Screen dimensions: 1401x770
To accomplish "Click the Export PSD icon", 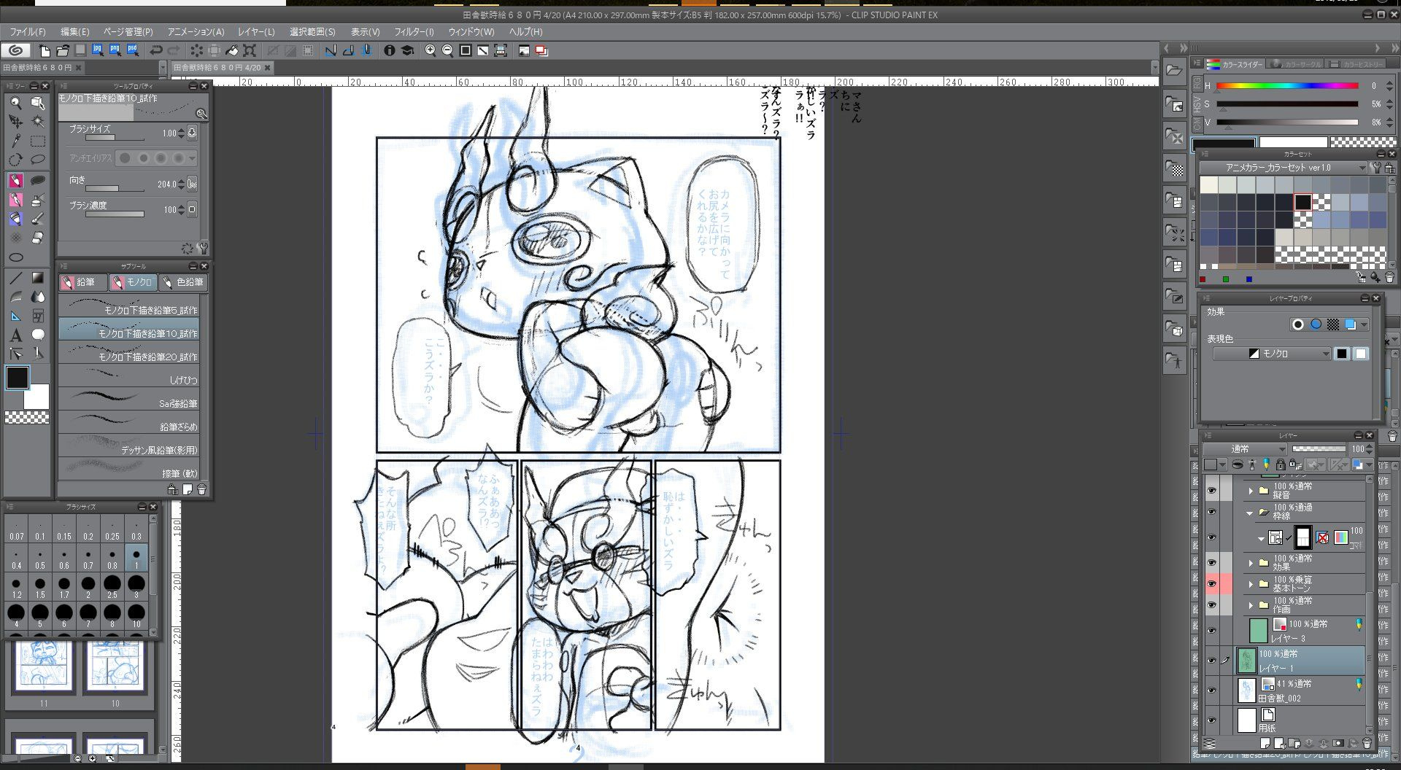I will (x=132, y=50).
